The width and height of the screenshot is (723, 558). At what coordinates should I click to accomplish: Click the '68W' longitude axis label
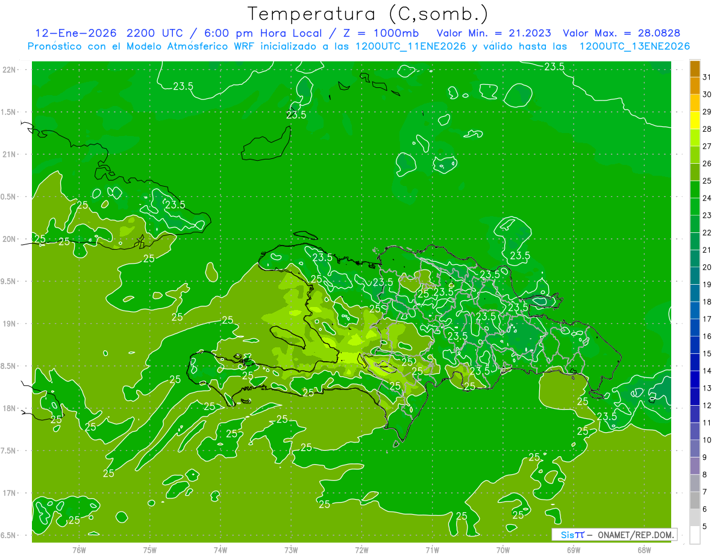tap(644, 550)
